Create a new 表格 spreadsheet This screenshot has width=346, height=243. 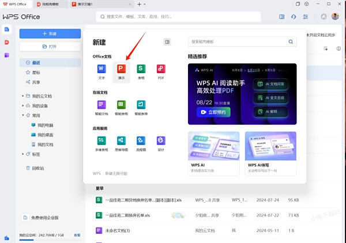[x=141, y=72]
